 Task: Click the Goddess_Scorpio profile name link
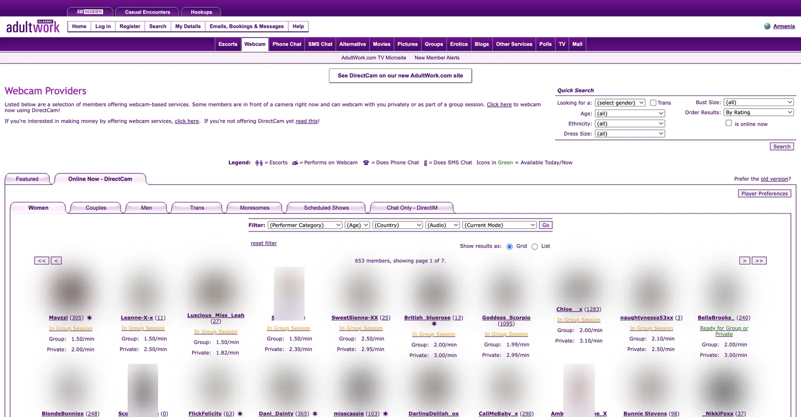506,318
